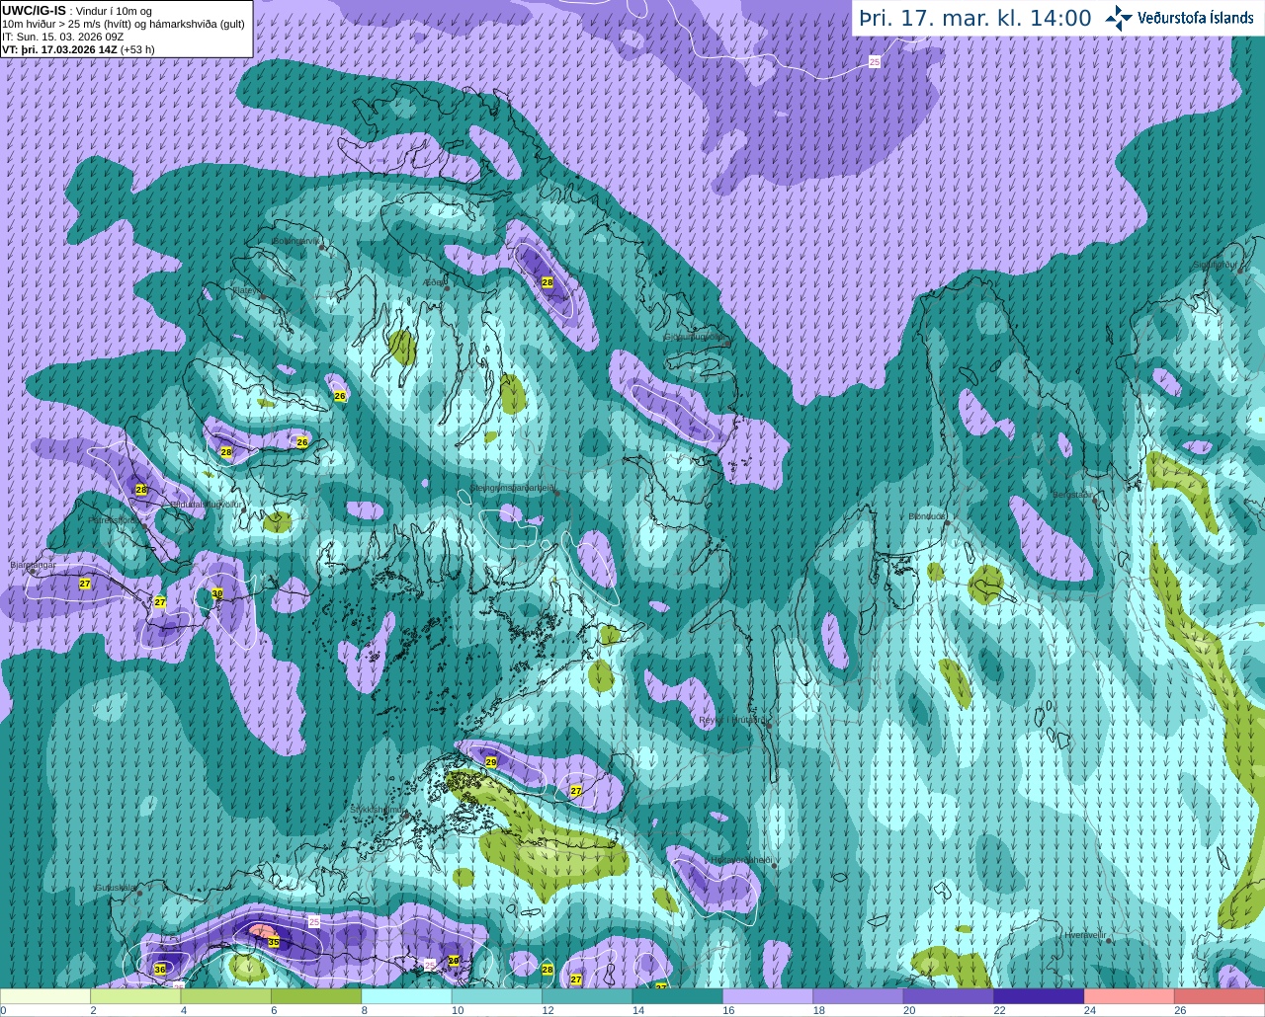
Task: Click the lavender 16–18 m/s legend swatch
Action: pyautogui.click(x=767, y=996)
